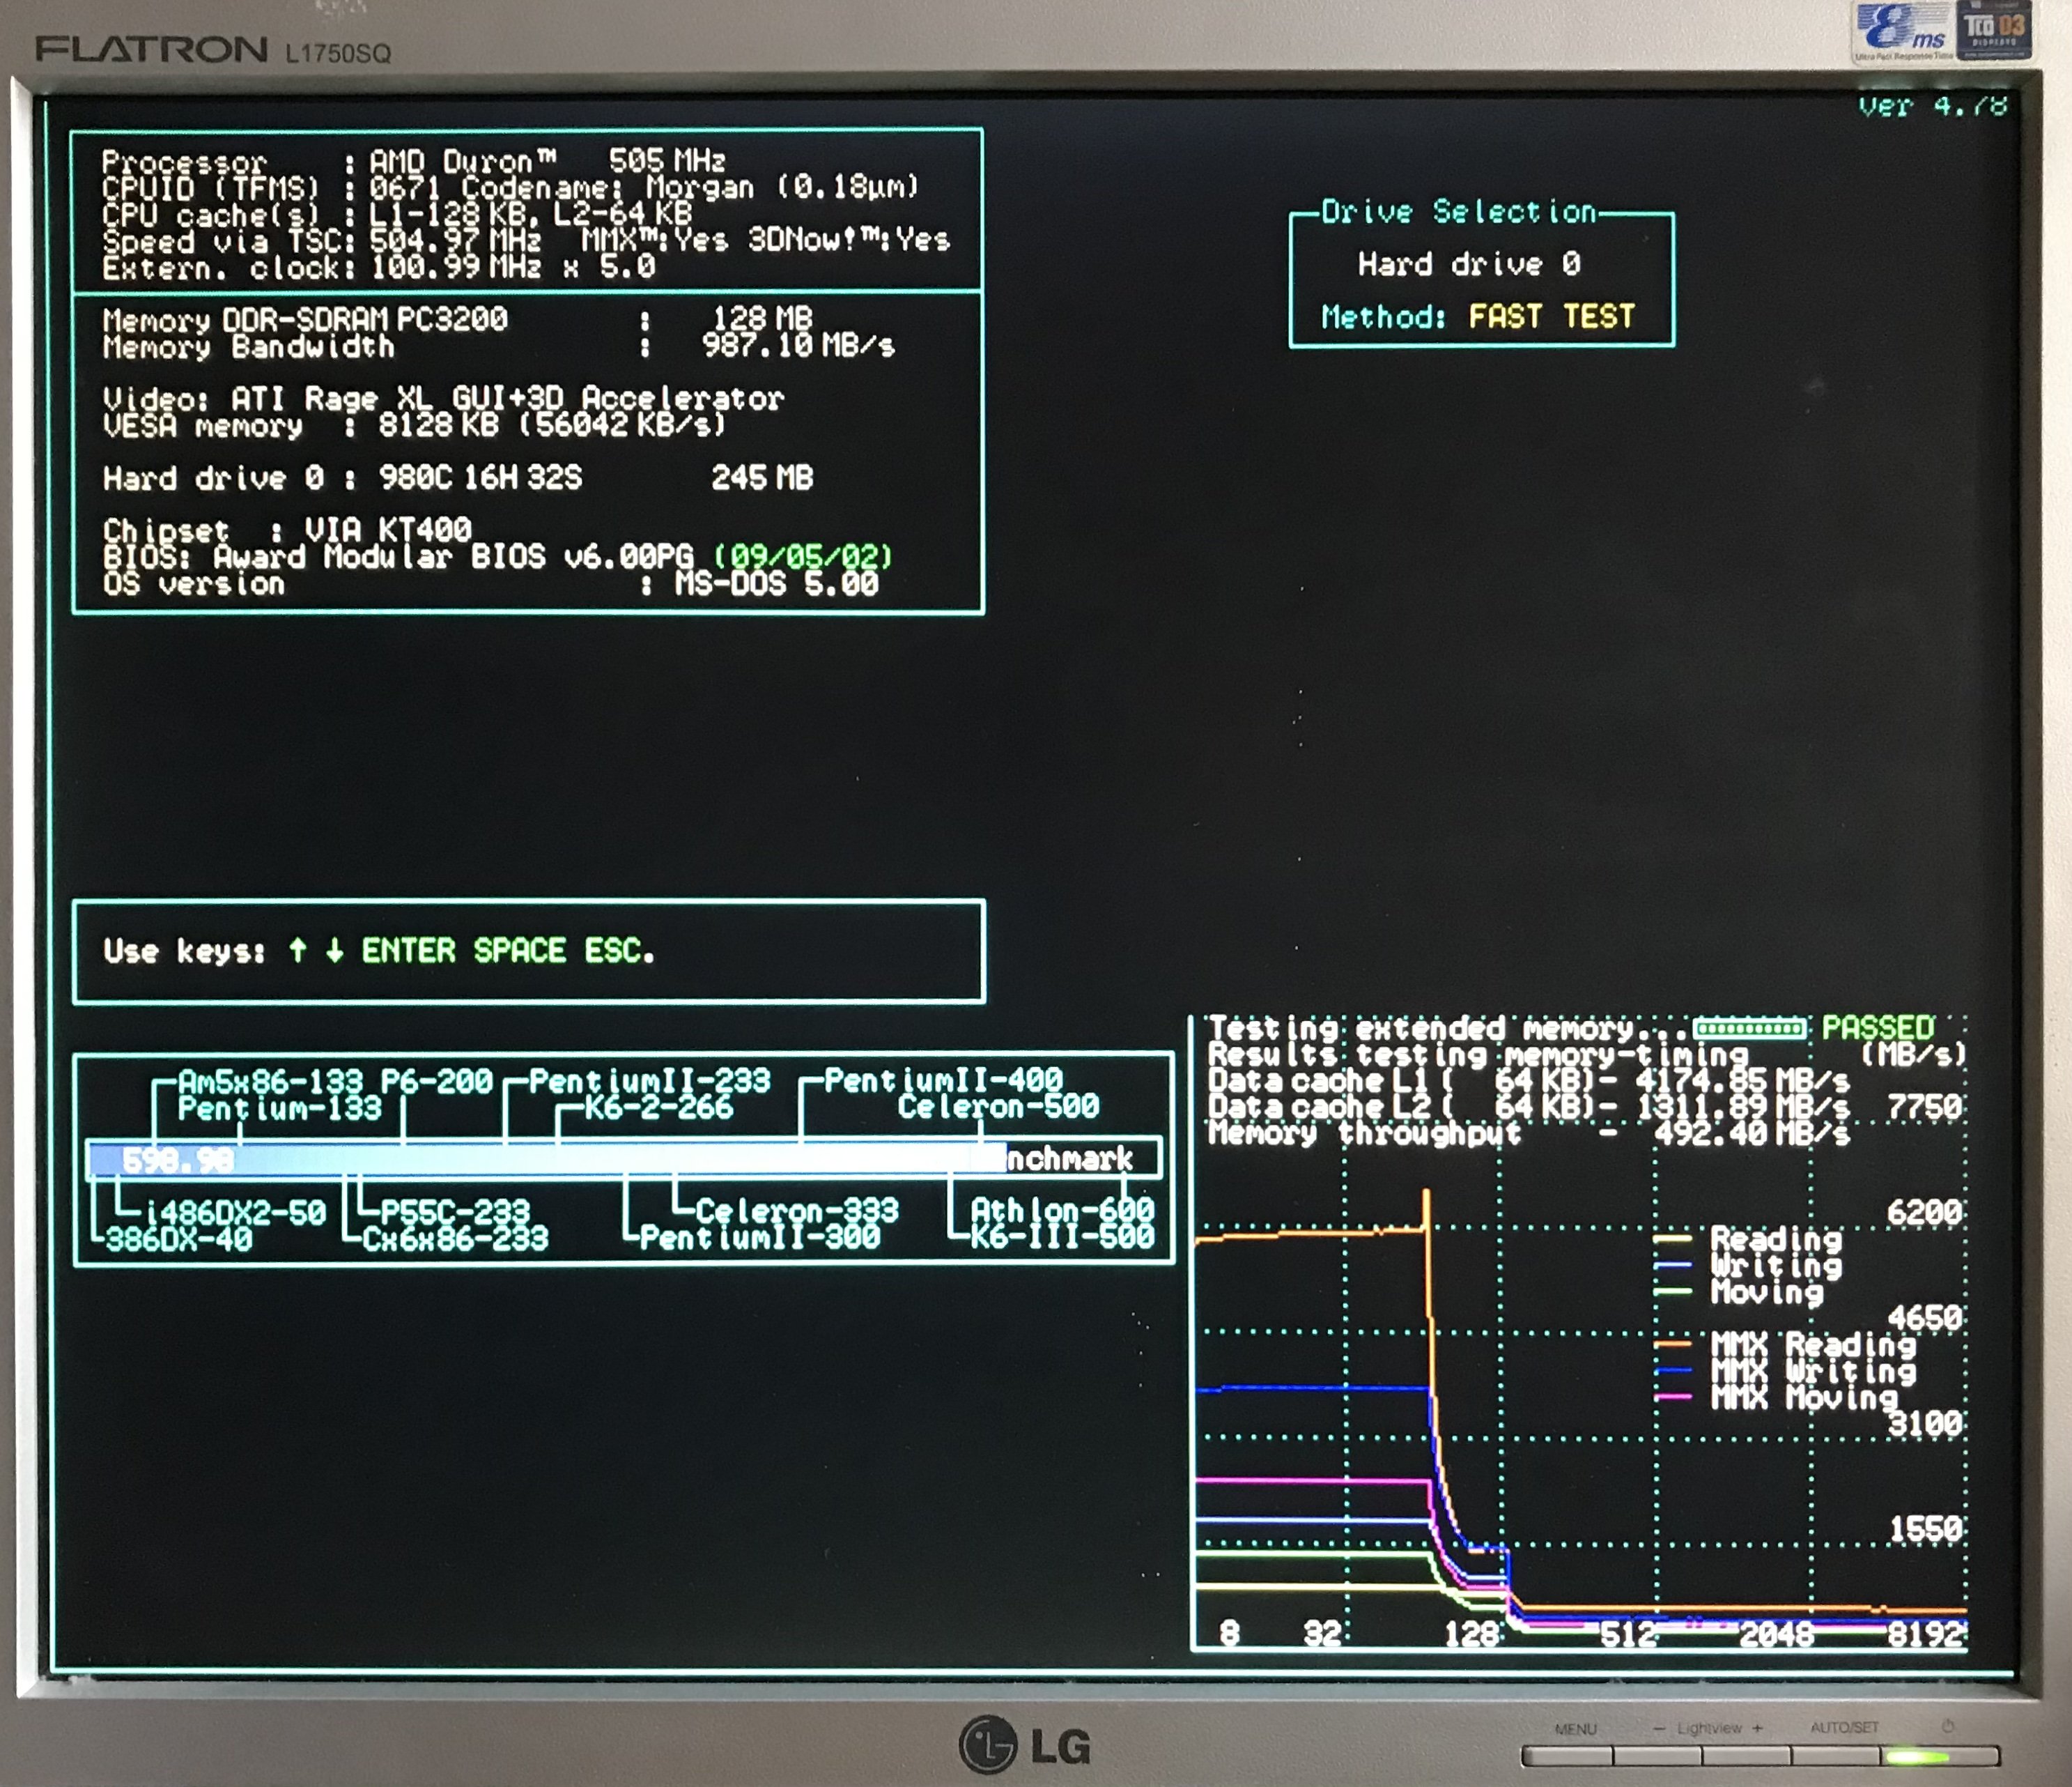2072x1787 pixels.
Task: Click the memory test progress bar
Action: pyautogui.click(x=1749, y=1027)
